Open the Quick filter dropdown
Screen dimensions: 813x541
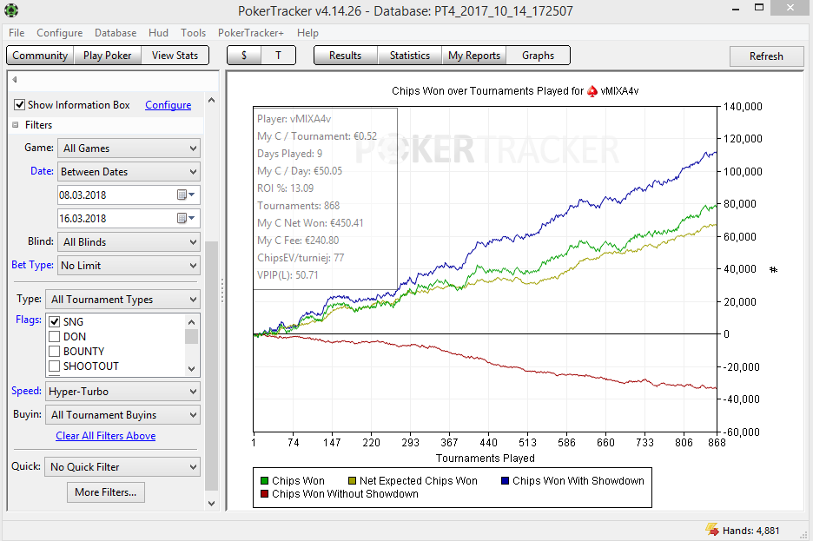click(x=122, y=467)
